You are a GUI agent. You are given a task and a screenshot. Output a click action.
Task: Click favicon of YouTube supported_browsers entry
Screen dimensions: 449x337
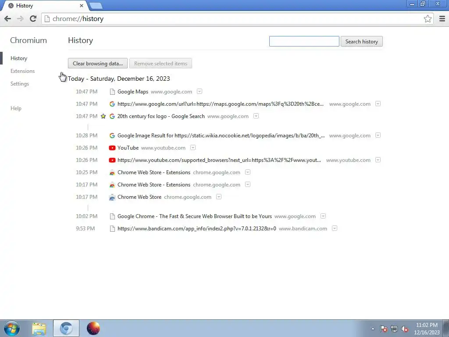[x=112, y=160]
